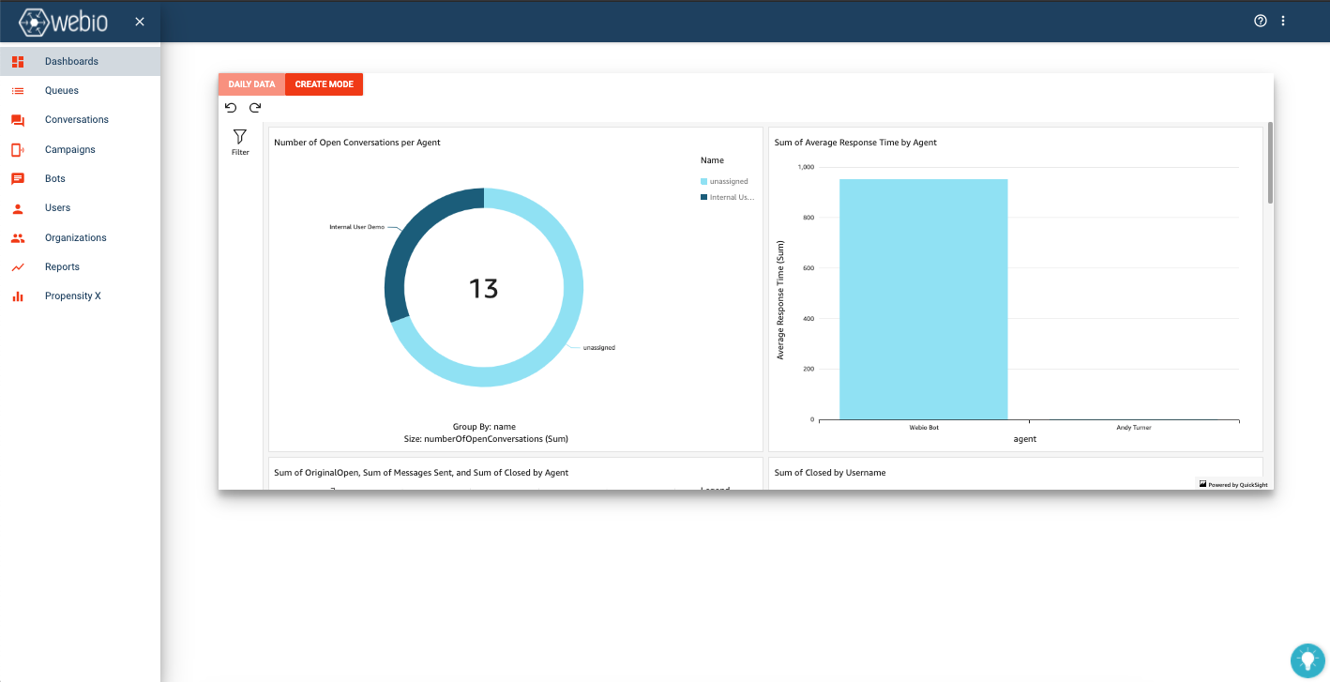
Task: Click the Queues list icon
Action: click(x=17, y=91)
